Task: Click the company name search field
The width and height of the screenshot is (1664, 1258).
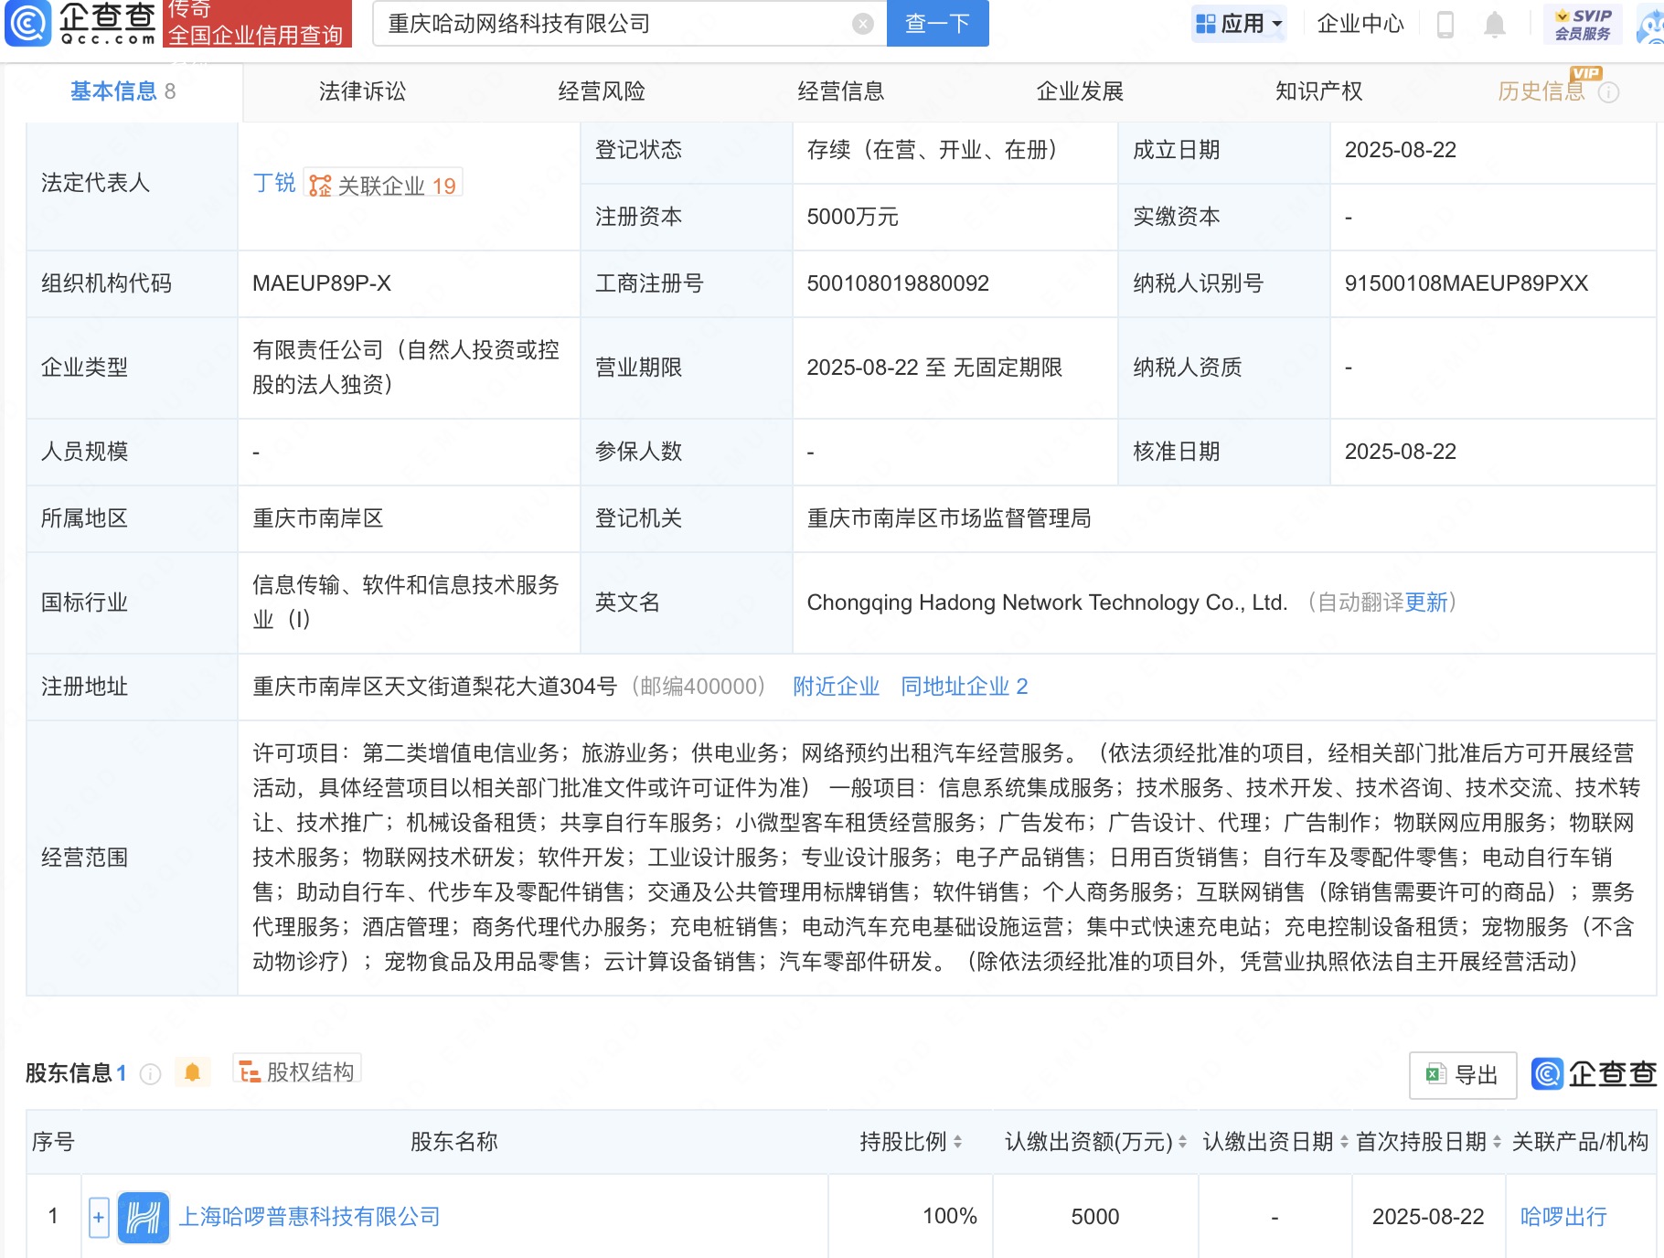Action: click(x=613, y=24)
